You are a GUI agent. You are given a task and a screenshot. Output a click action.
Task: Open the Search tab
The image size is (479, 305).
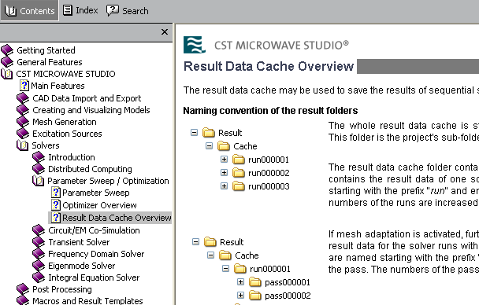[x=127, y=11]
